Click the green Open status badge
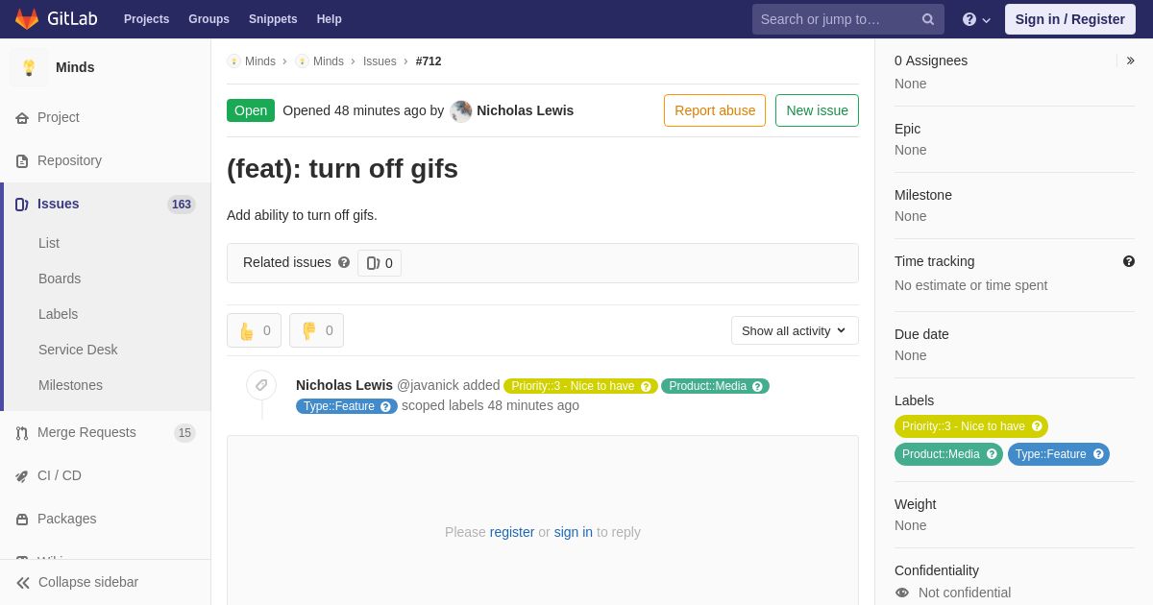The height and width of the screenshot is (605, 1153). (251, 110)
